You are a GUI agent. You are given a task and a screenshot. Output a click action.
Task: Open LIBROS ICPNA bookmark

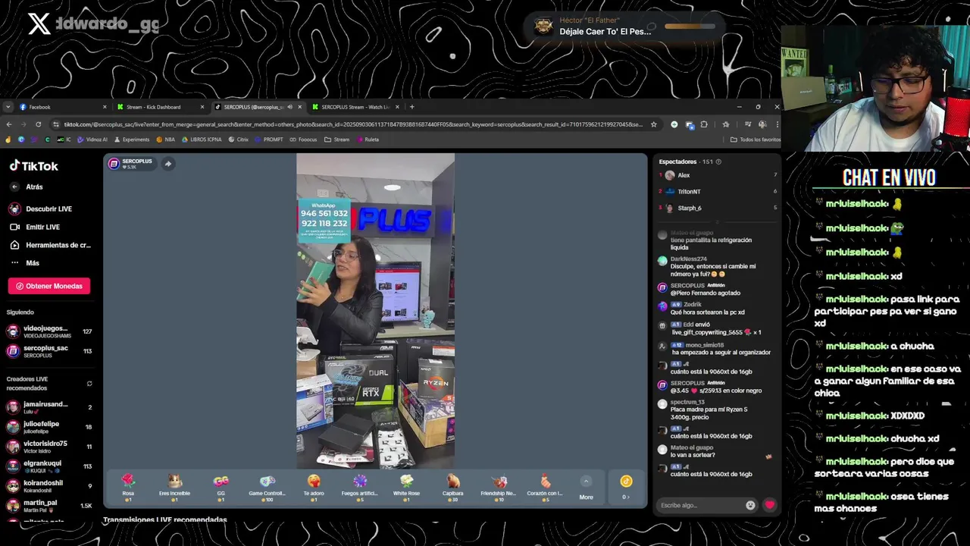click(x=201, y=140)
